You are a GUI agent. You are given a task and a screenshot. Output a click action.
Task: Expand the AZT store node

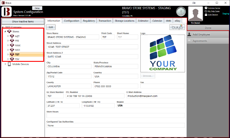(x=8, y=36)
